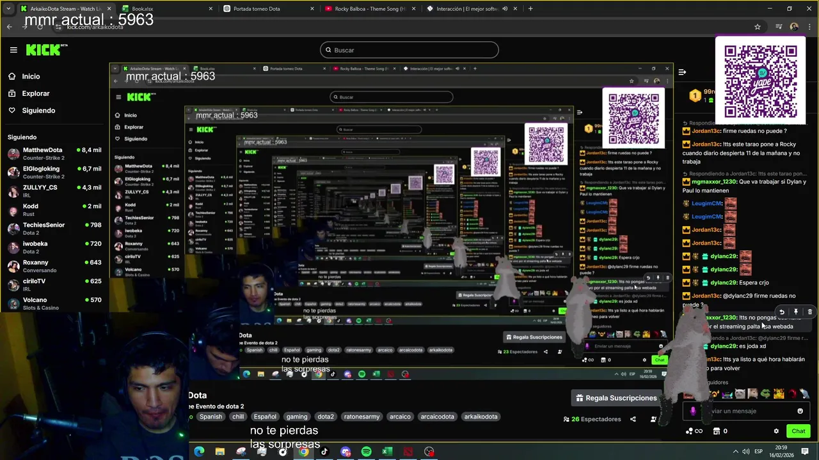Select the Español tag
This screenshot has height=460, width=819.
tap(265, 417)
